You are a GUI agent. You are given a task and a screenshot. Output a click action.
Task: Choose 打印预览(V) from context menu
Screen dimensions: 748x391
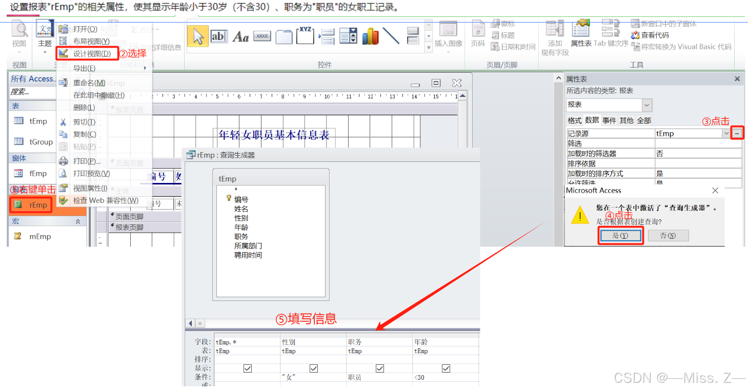tap(104, 174)
